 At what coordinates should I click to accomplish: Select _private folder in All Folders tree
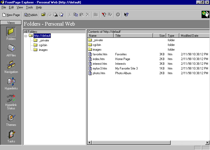coord(44,40)
